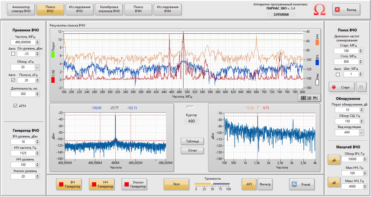Image resolution: width=371 pixels, height=197 pixels.
Task: Click the serial number 32950068 field
Action: coord(281,15)
